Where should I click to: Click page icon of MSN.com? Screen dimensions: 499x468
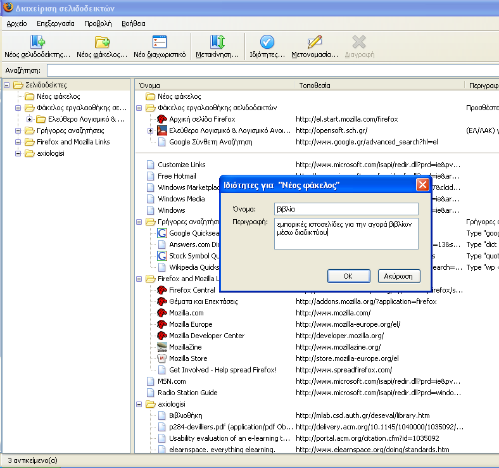pos(151,381)
